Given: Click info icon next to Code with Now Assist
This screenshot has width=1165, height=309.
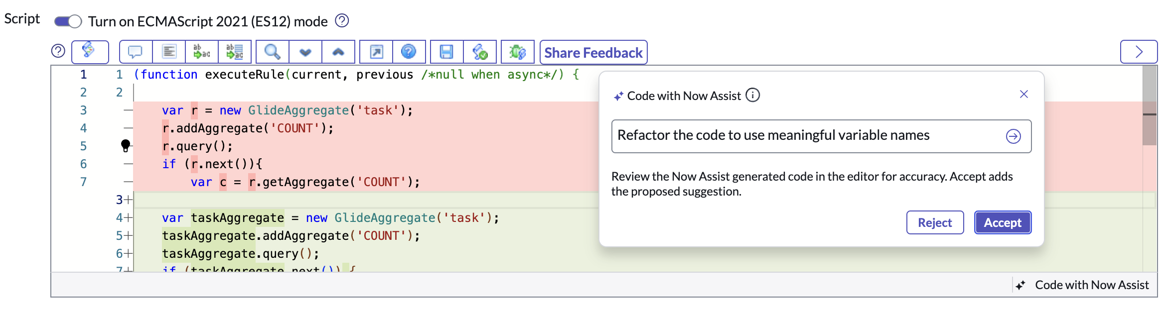Looking at the screenshot, I should pos(752,95).
